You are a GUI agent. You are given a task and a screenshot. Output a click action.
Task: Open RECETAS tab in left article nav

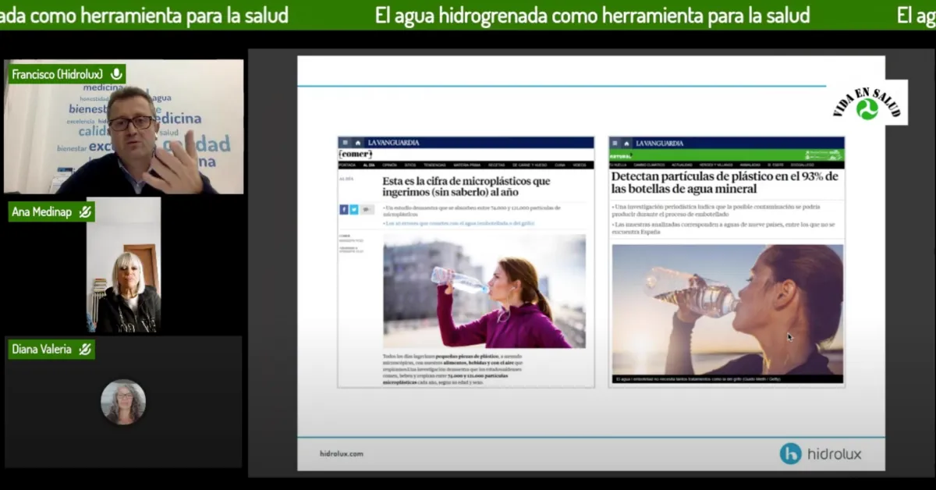(x=496, y=165)
